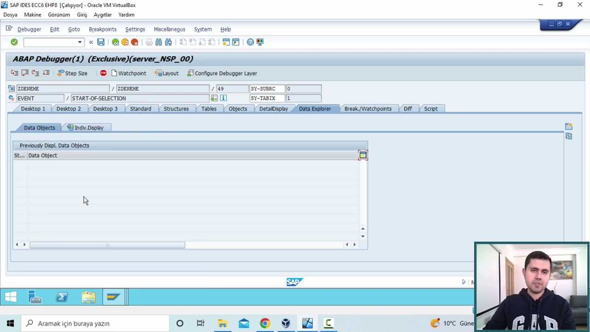Switch to the Desktop 3 tab

point(105,109)
